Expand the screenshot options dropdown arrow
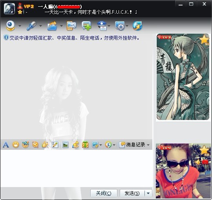Viewport: 212px width, 200px height. pos(101,145)
